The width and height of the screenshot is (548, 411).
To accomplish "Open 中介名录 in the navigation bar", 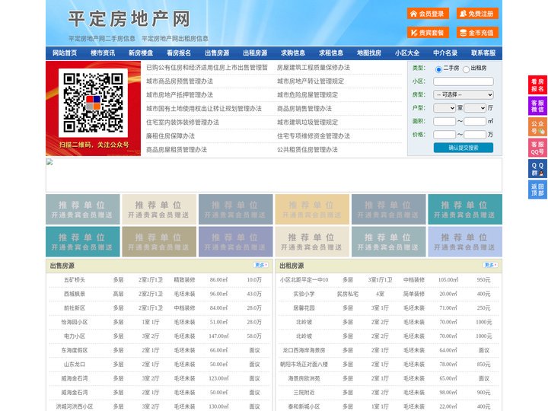I will click(445, 53).
